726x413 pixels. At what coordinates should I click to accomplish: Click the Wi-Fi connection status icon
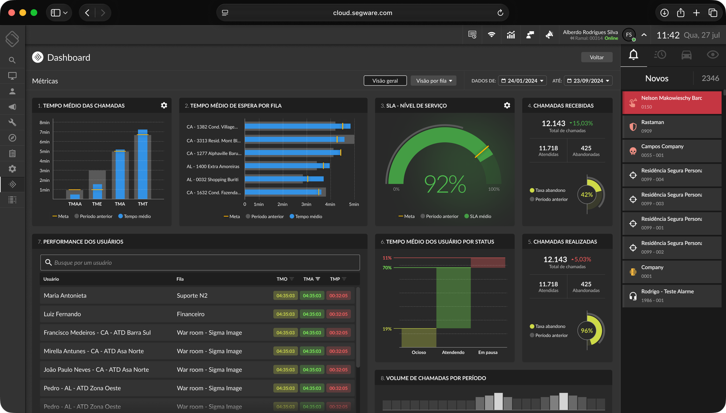pos(491,35)
